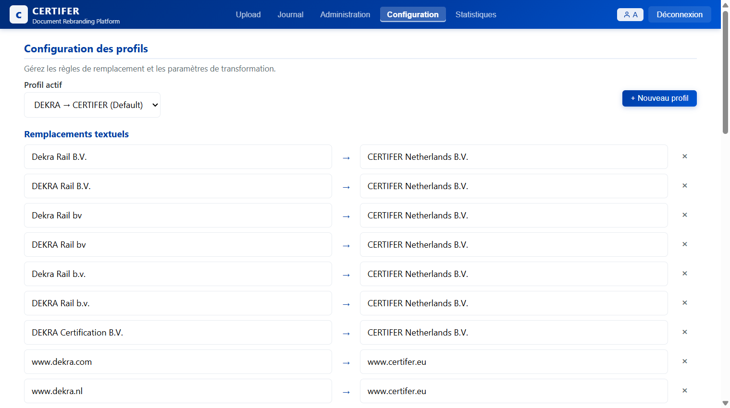Click the 'Dekra Rail bv' source text field
This screenshot has width=730, height=408.
coord(177,215)
